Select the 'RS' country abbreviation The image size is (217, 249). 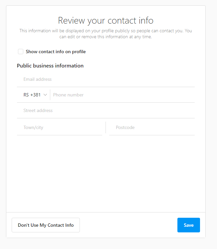pyautogui.click(x=26, y=95)
